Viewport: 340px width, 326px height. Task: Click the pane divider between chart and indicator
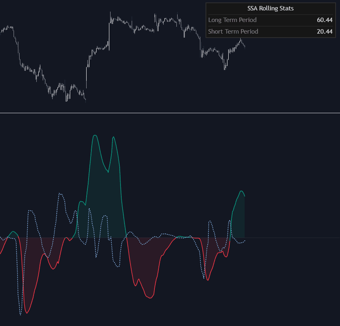click(170, 113)
